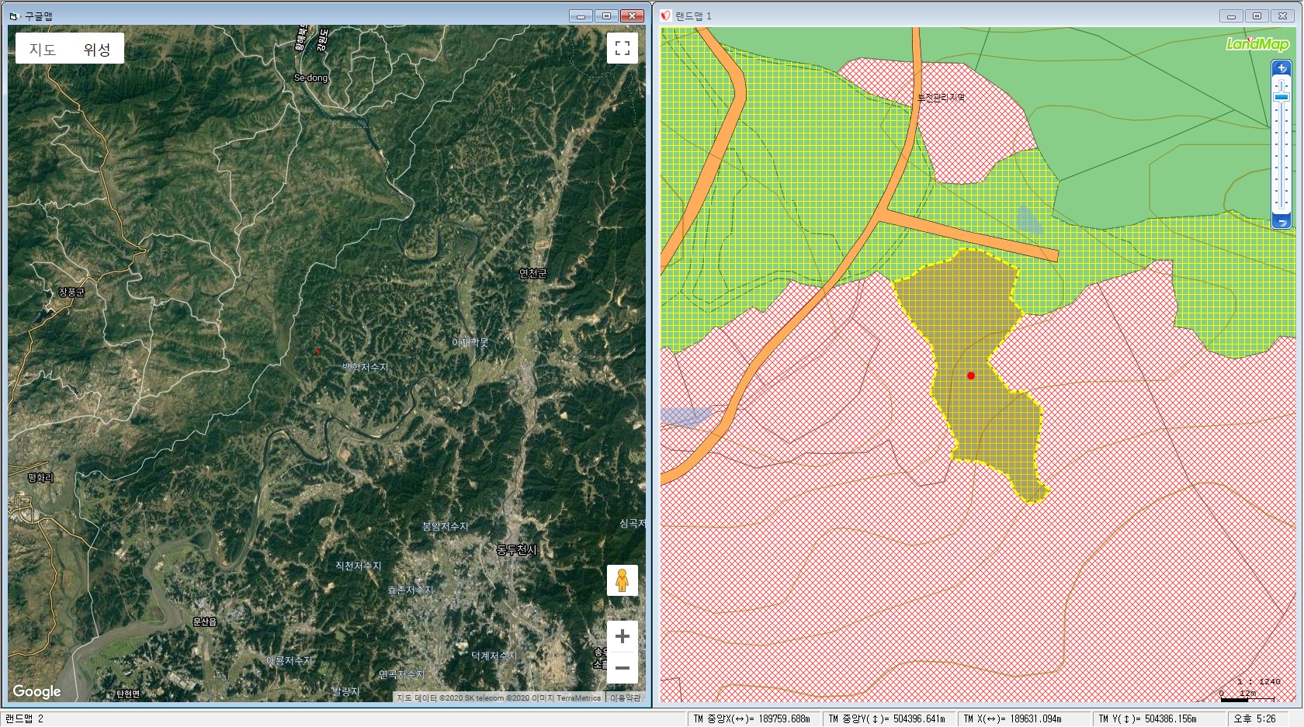Screen dimensions: 1304x727
Task: Click TM 중앙X status bar value
Action: click(x=752, y=718)
